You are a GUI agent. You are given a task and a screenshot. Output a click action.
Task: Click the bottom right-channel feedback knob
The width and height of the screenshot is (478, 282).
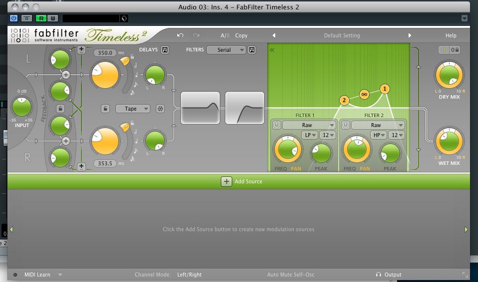[x=60, y=157]
